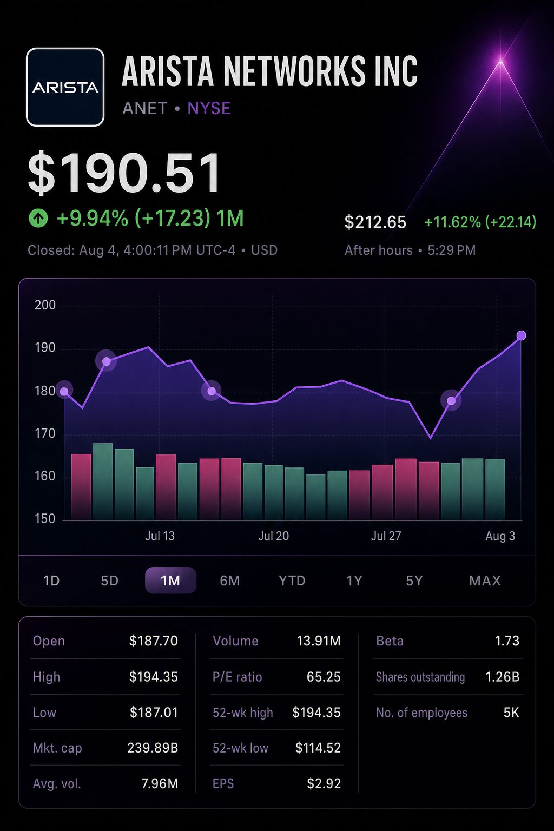Image resolution: width=554 pixels, height=831 pixels.
Task: Click the data point marker after Jul 27
Action: (x=451, y=401)
